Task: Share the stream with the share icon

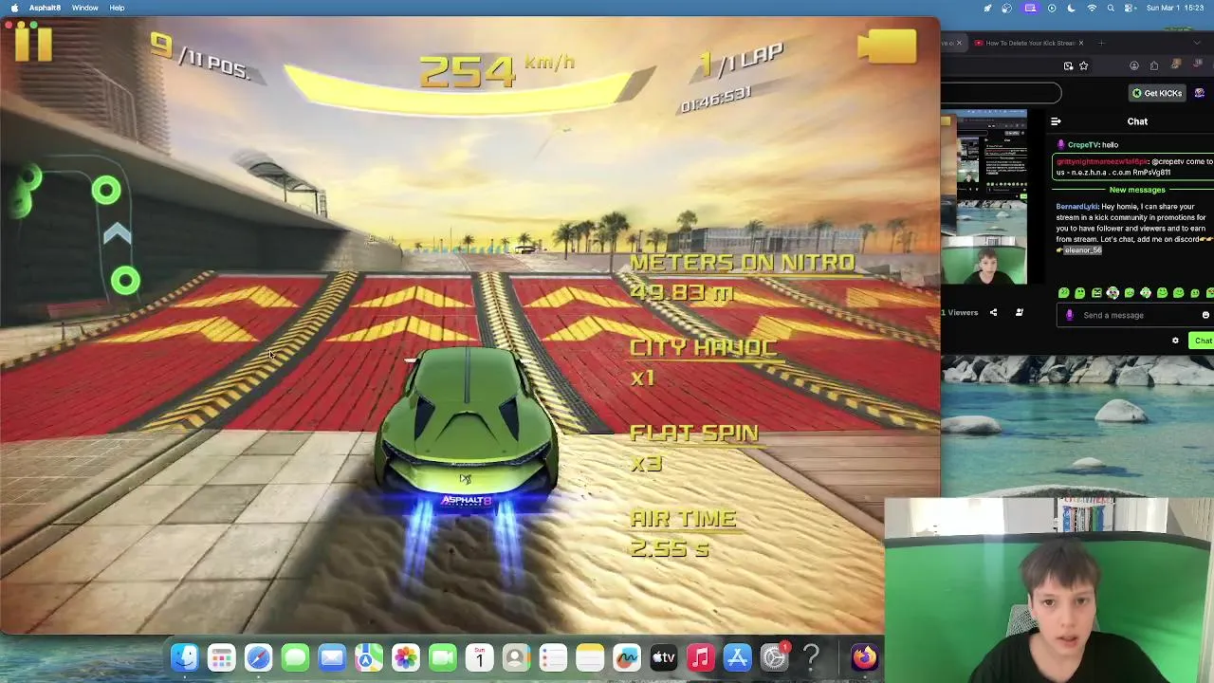Action: pos(993,312)
